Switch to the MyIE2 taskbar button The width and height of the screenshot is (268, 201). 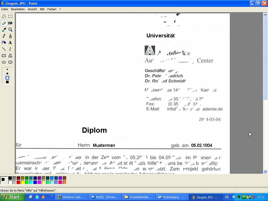click(105, 197)
